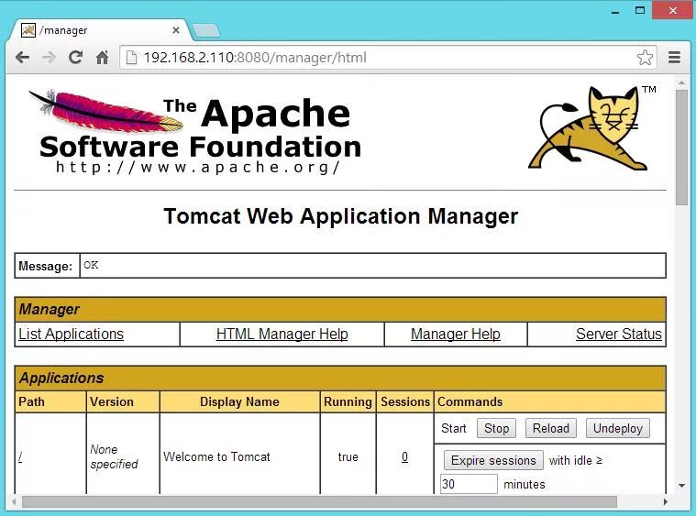The width and height of the screenshot is (696, 516).
Task: Click the idle minutes field showing 30
Action: click(469, 484)
